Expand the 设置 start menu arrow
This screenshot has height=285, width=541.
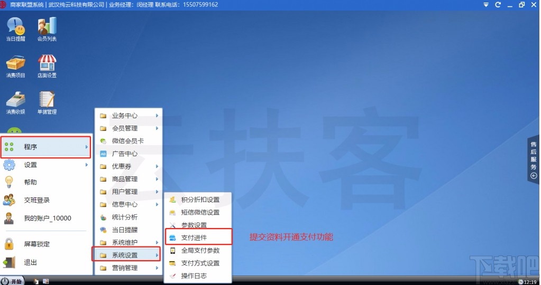86,165
